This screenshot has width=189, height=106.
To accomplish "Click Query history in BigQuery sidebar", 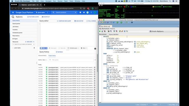I will 16,21.
